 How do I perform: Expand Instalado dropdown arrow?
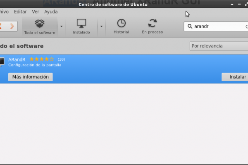[x=101, y=26]
